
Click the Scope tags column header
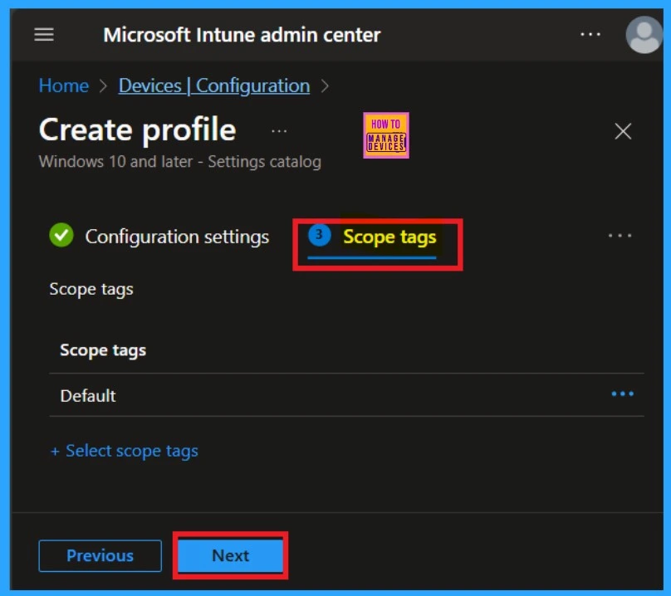pos(103,350)
